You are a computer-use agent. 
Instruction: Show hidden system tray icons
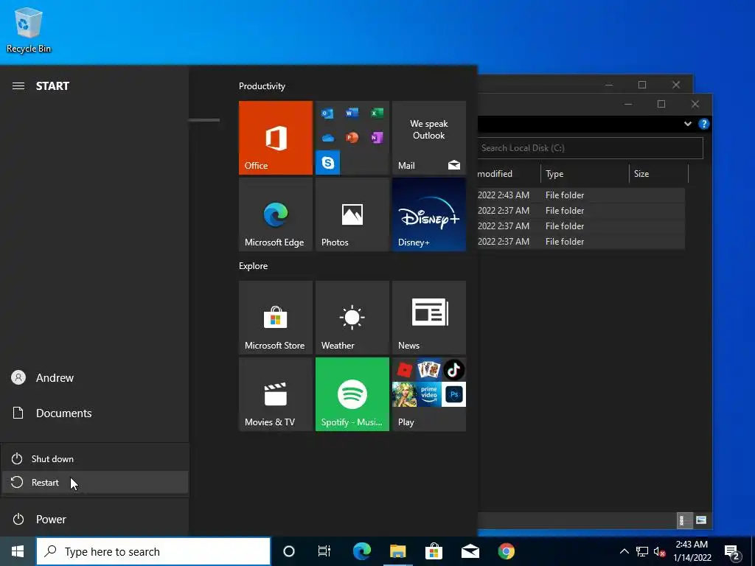pyautogui.click(x=624, y=551)
